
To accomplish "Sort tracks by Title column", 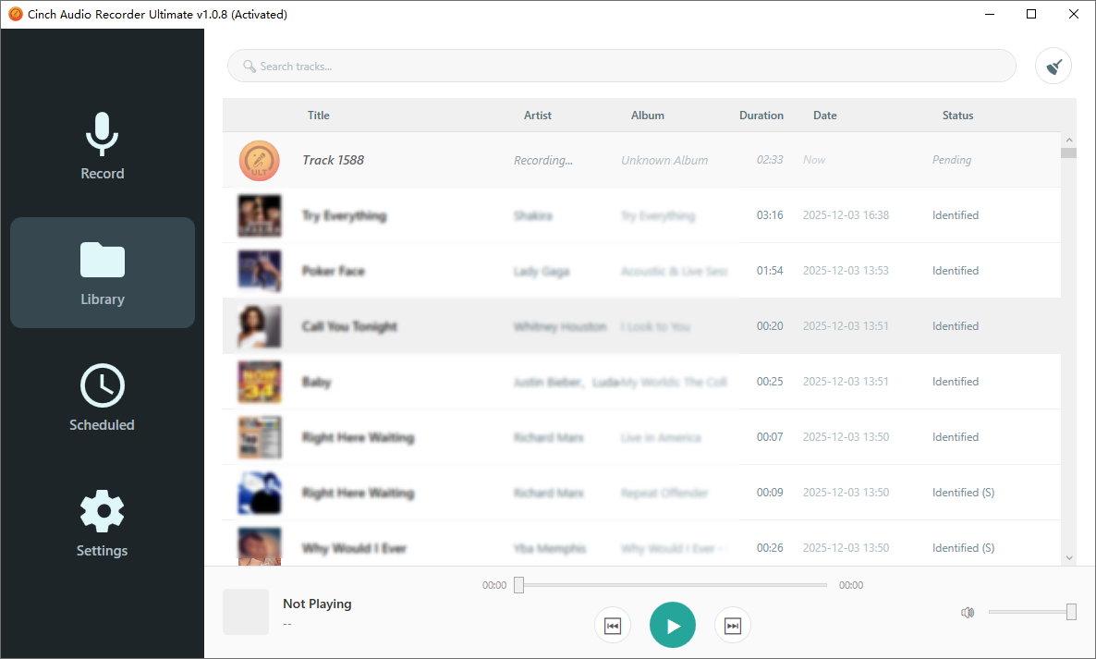I will pyautogui.click(x=318, y=116).
